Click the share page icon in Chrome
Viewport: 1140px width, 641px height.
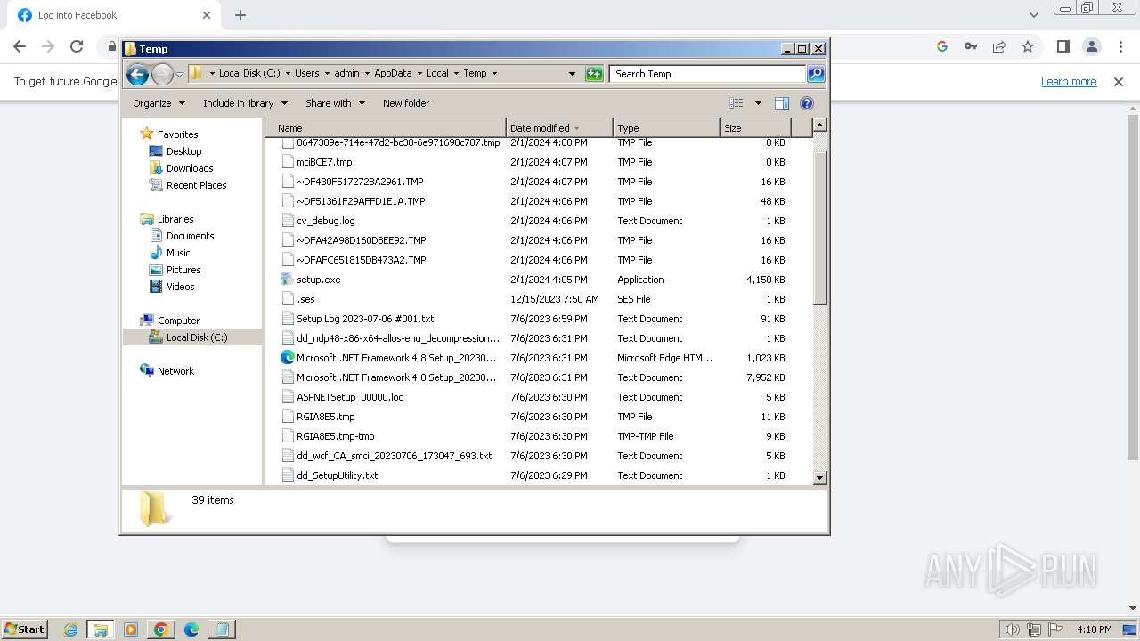(x=999, y=46)
